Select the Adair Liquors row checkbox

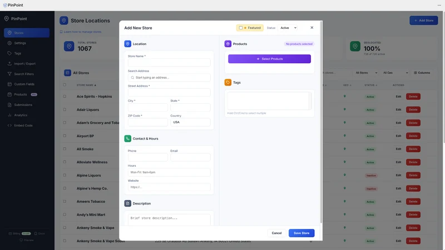click(x=65, y=109)
